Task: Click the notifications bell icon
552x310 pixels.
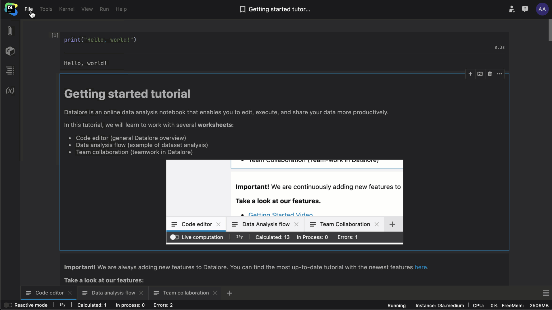Action: point(526,9)
